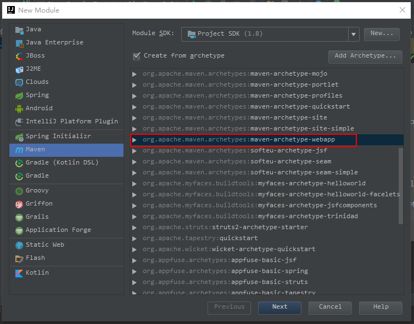Expand maven-archetype-mojo node
414x324 pixels.
135,74
